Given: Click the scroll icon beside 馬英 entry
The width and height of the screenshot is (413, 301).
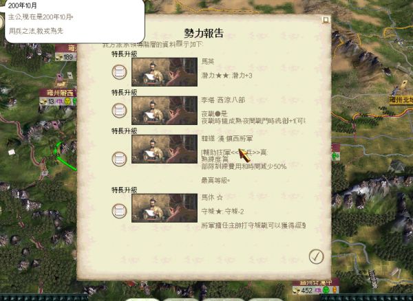Looking at the screenshot, I should click(119, 71).
